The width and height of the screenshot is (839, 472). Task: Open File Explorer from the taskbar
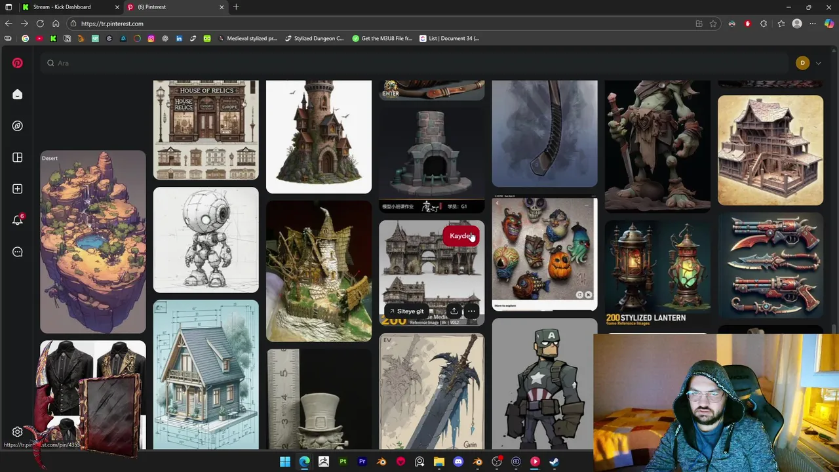click(x=439, y=462)
